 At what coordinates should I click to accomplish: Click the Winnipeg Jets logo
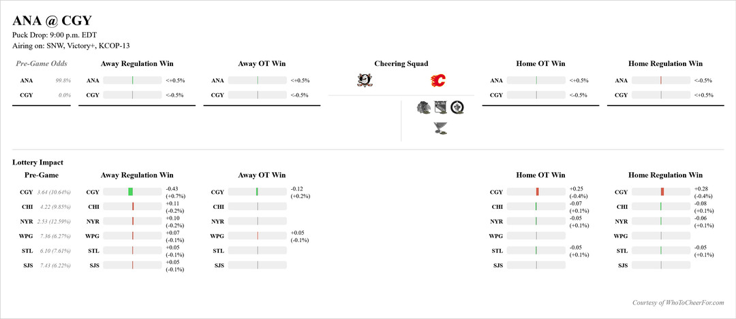(457, 107)
